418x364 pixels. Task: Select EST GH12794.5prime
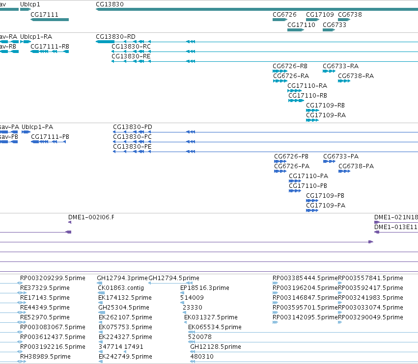point(174,278)
